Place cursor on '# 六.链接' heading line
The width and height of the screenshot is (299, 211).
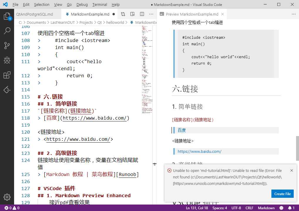50,97
